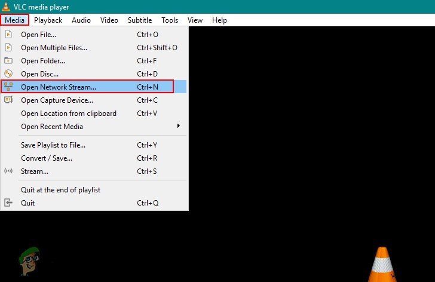Open the Audio menu
The width and height of the screenshot is (435, 282).
pos(81,20)
